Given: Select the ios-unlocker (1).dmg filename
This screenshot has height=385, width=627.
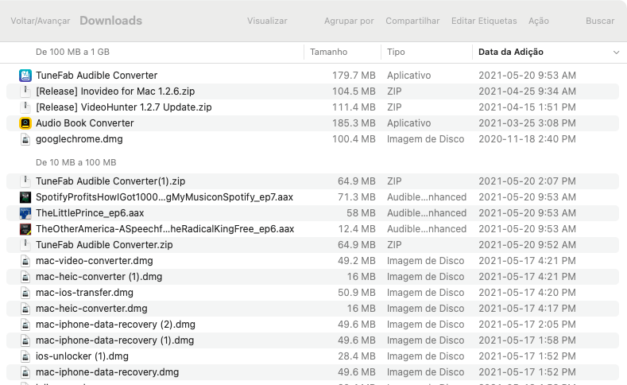Looking at the screenshot, I should pyautogui.click(x=82, y=356).
